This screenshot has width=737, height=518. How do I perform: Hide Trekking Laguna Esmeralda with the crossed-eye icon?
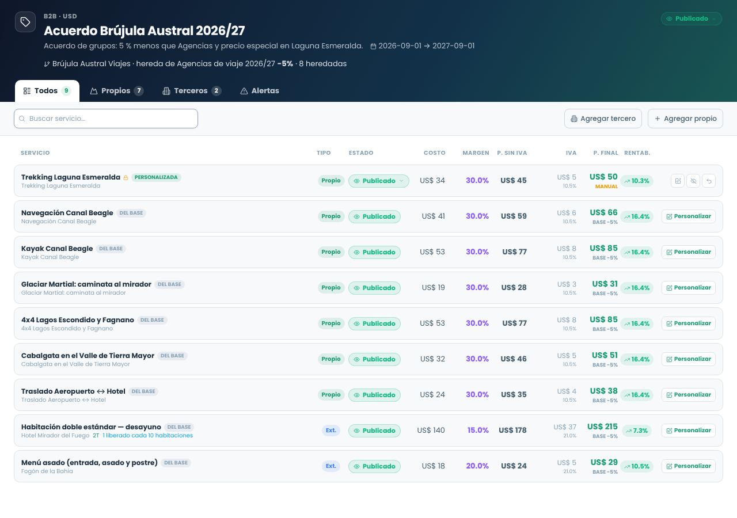pos(693,181)
